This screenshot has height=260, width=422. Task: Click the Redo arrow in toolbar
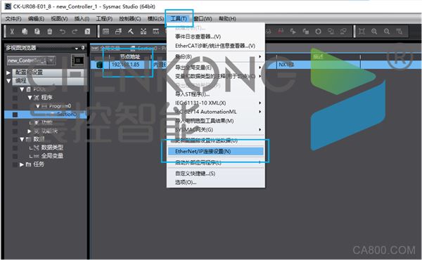75,32
